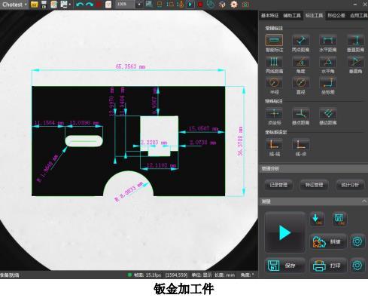Open the 100% zoom level dropdown
The image size is (368, 298).
point(139,5)
